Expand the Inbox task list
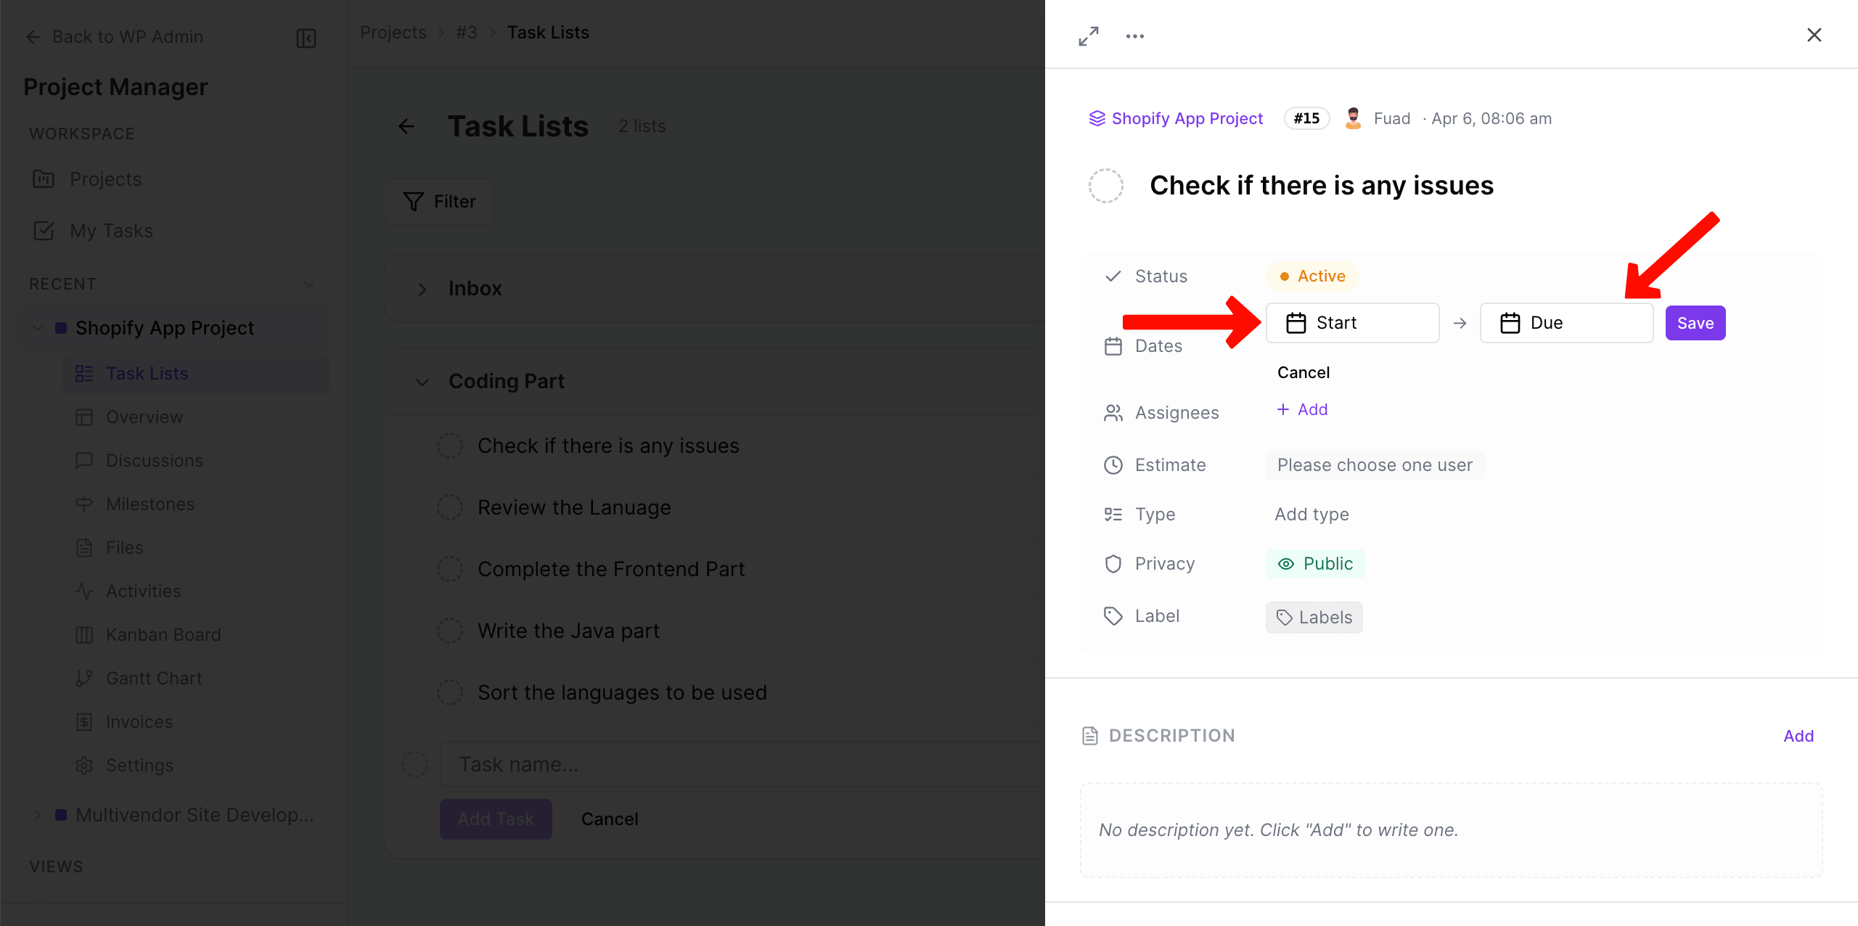This screenshot has width=1858, height=926. point(422,289)
